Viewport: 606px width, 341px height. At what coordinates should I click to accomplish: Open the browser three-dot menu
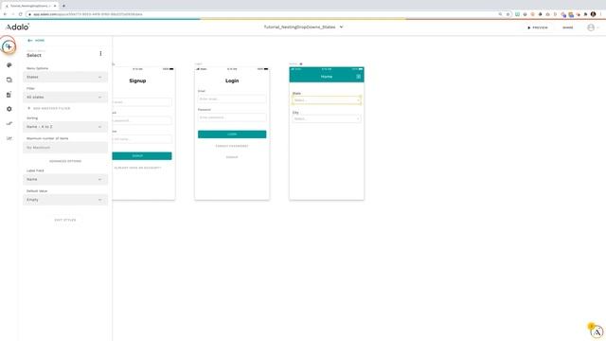600,14
